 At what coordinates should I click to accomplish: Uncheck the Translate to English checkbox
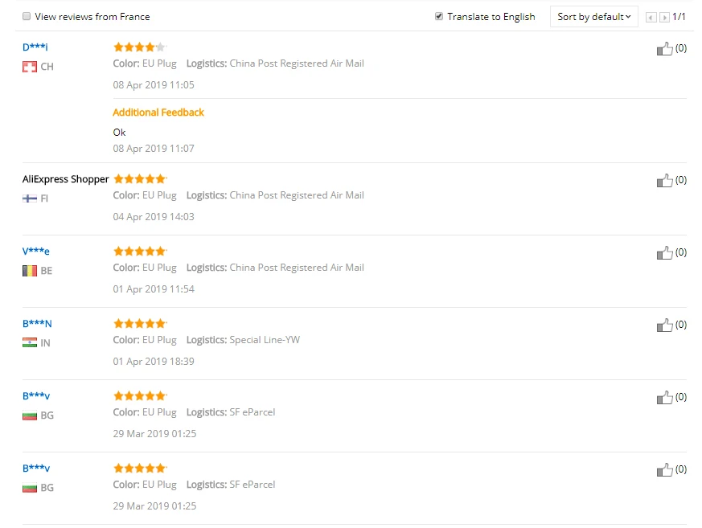click(439, 16)
